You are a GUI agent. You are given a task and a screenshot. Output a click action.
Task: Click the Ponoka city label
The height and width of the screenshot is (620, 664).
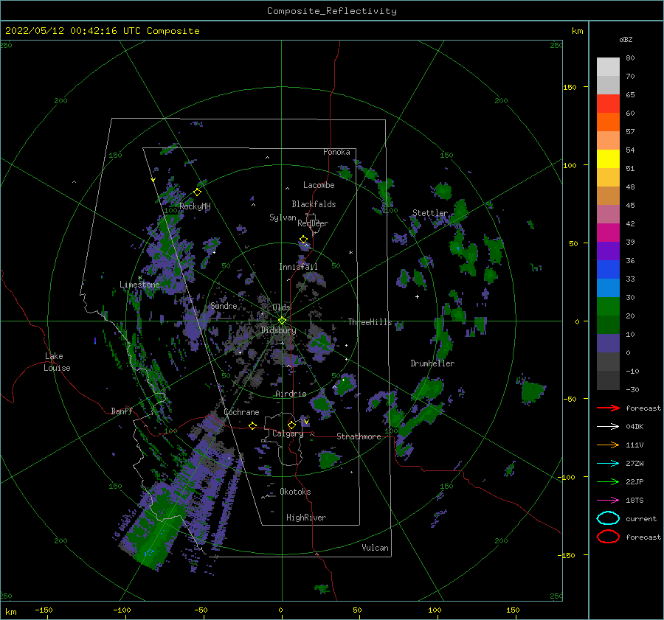point(336,152)
